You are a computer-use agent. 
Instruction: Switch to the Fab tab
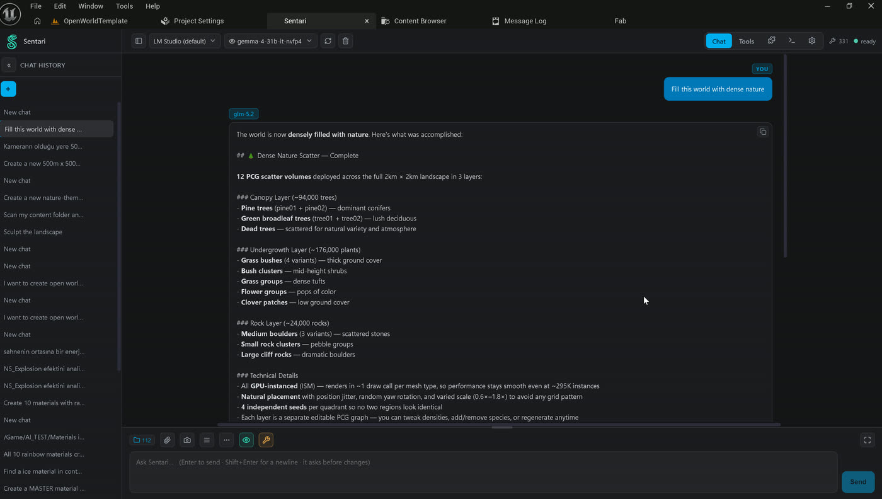click(x=621, y=21)
